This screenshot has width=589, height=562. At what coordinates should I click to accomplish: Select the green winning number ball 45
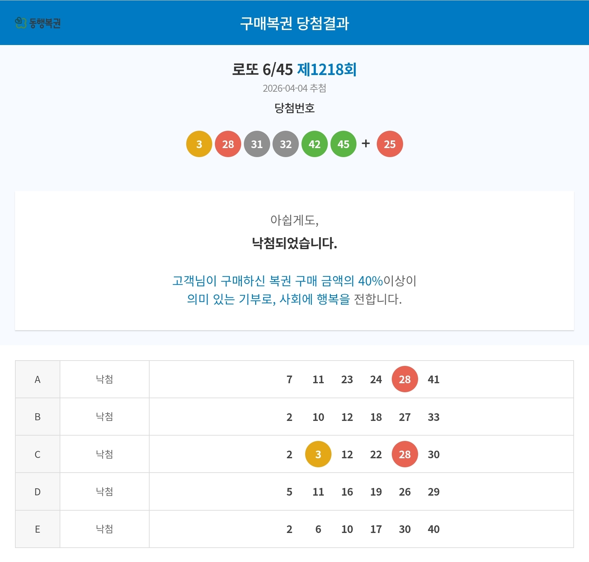pyautogui.click(x=343, y=144)
